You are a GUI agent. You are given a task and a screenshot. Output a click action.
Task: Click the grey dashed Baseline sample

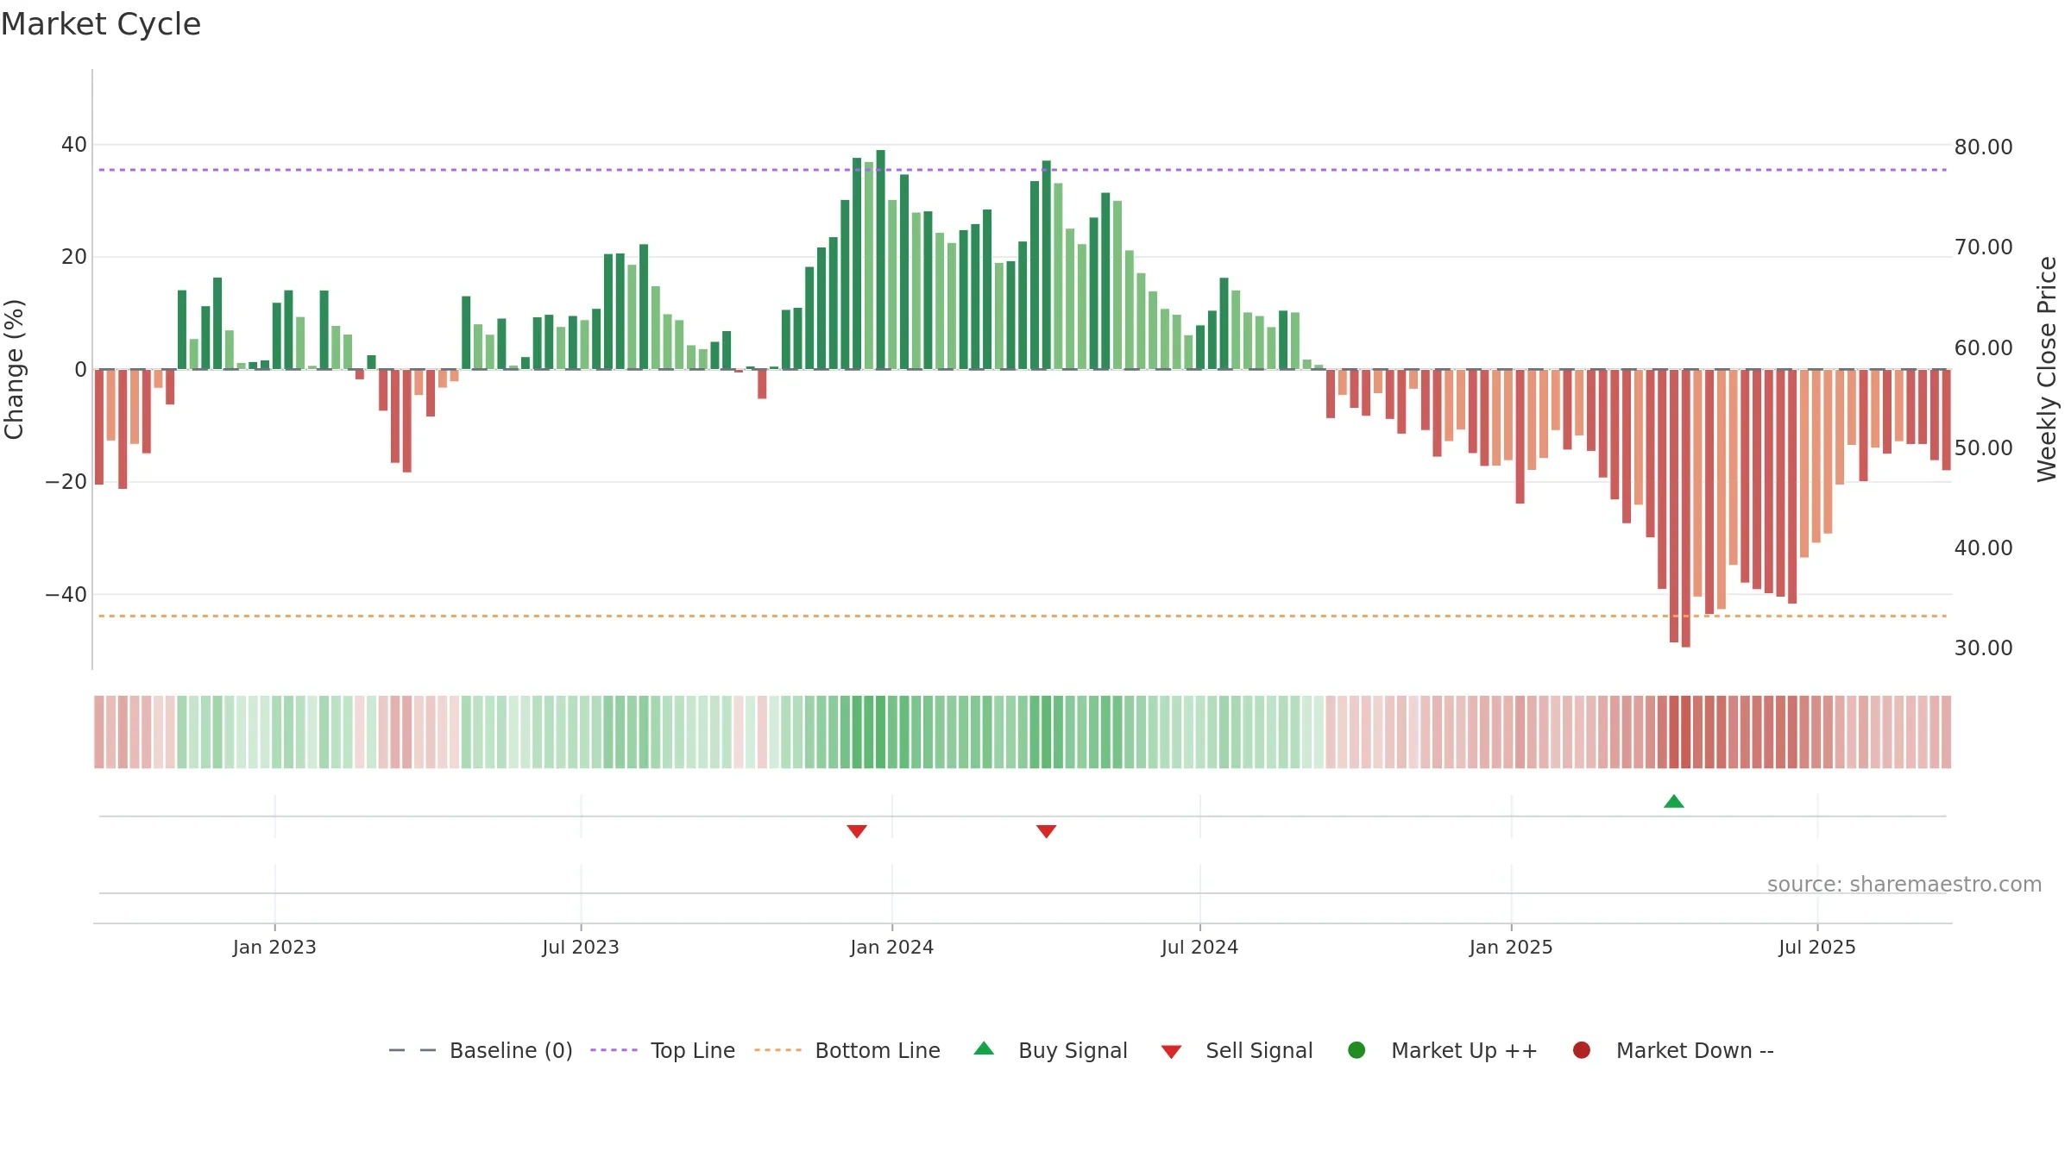412,1050
